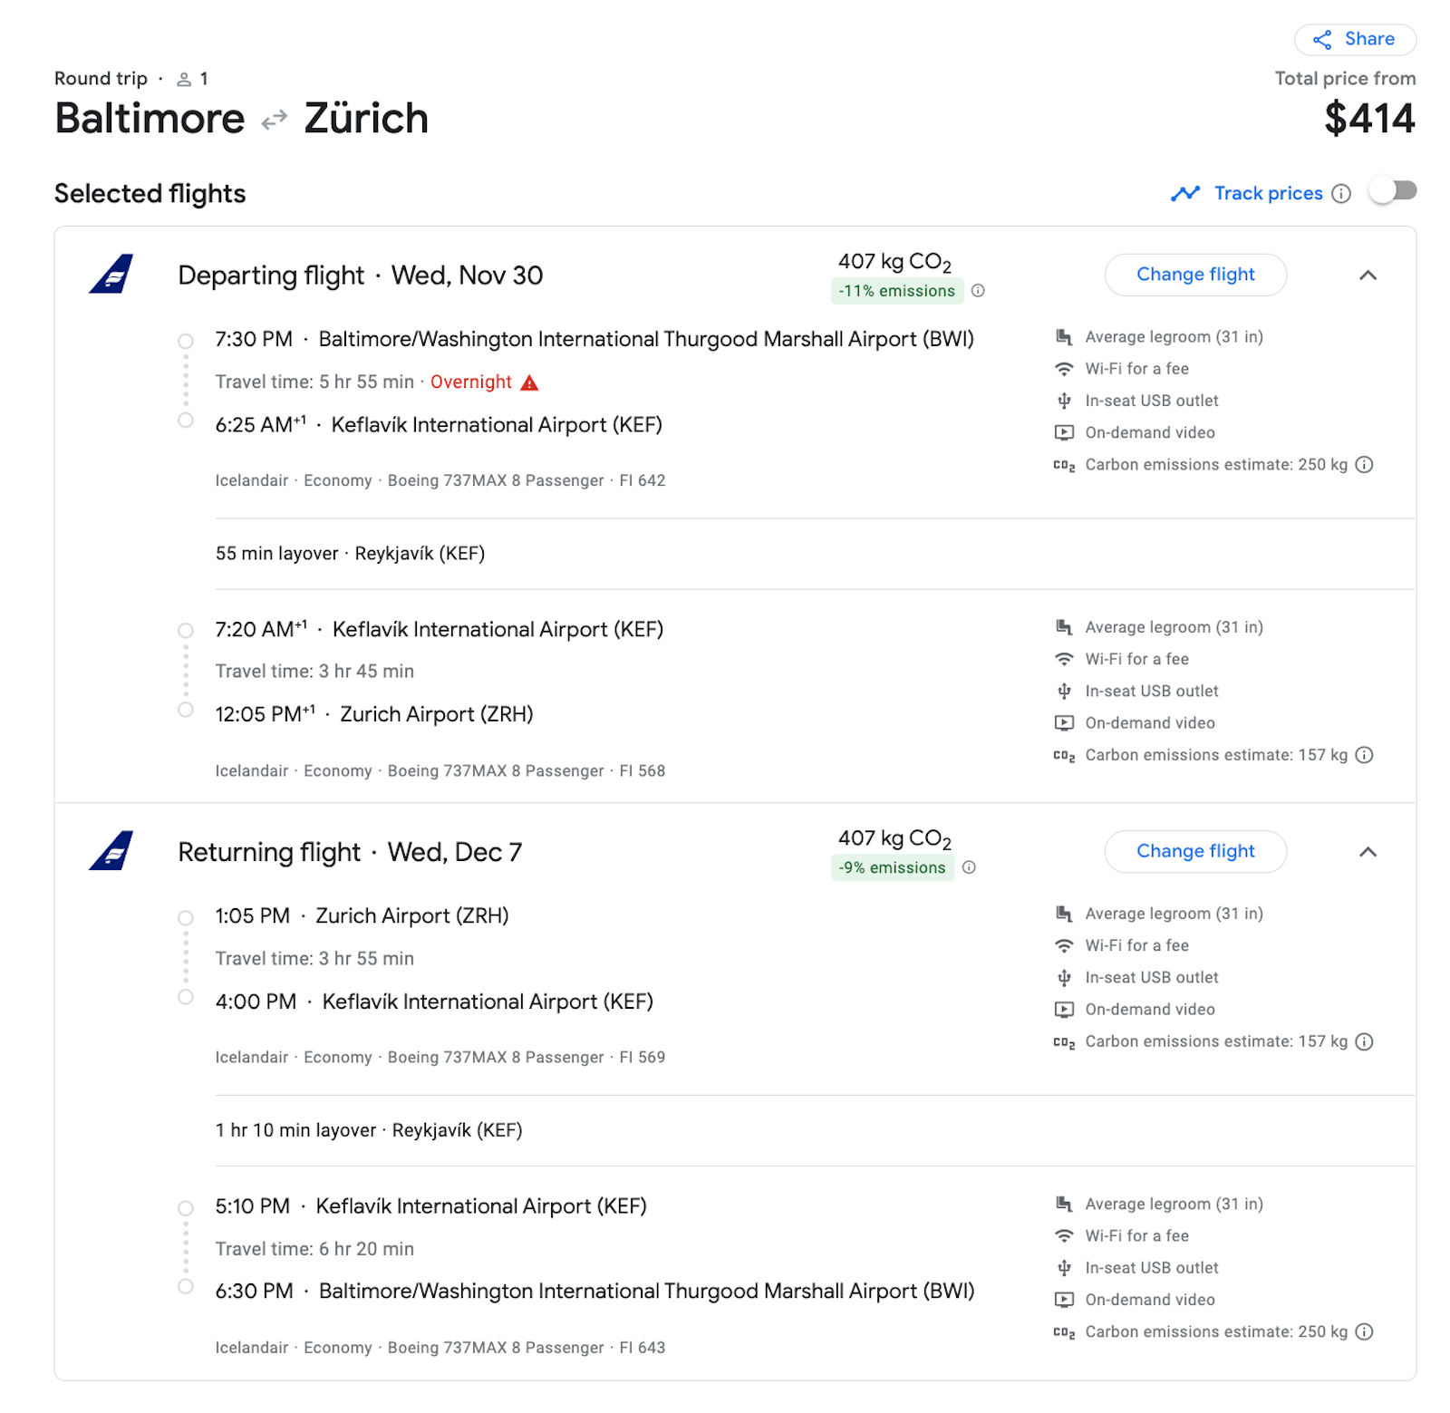The width and height of the screenshot is (1450, 1413).
Task: Click Change flight for the departing flight
Action: click(x=1194, y=275)
